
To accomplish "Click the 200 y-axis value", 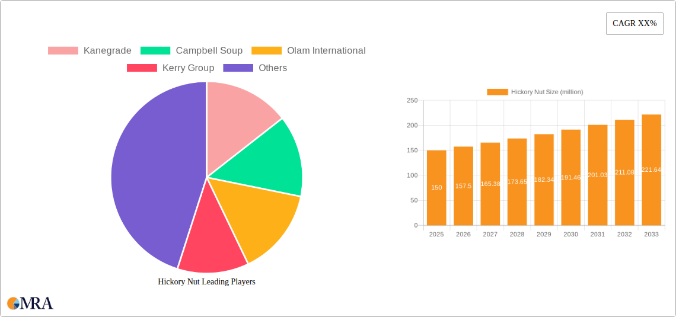I will pyautogui.click(x=412, y=126).
